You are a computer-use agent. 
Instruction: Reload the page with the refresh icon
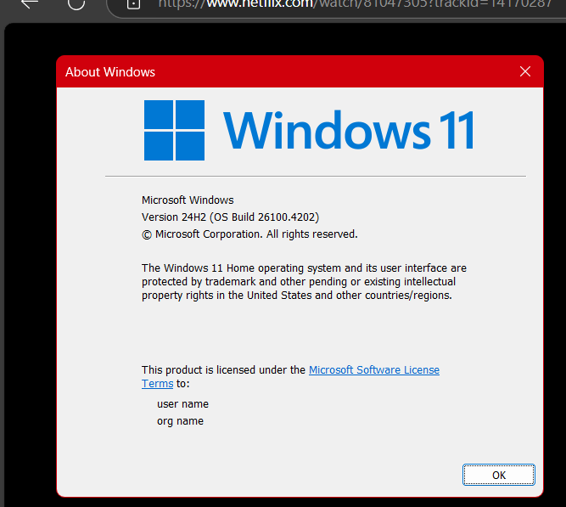pyautogui.click(x=76, y=3)
